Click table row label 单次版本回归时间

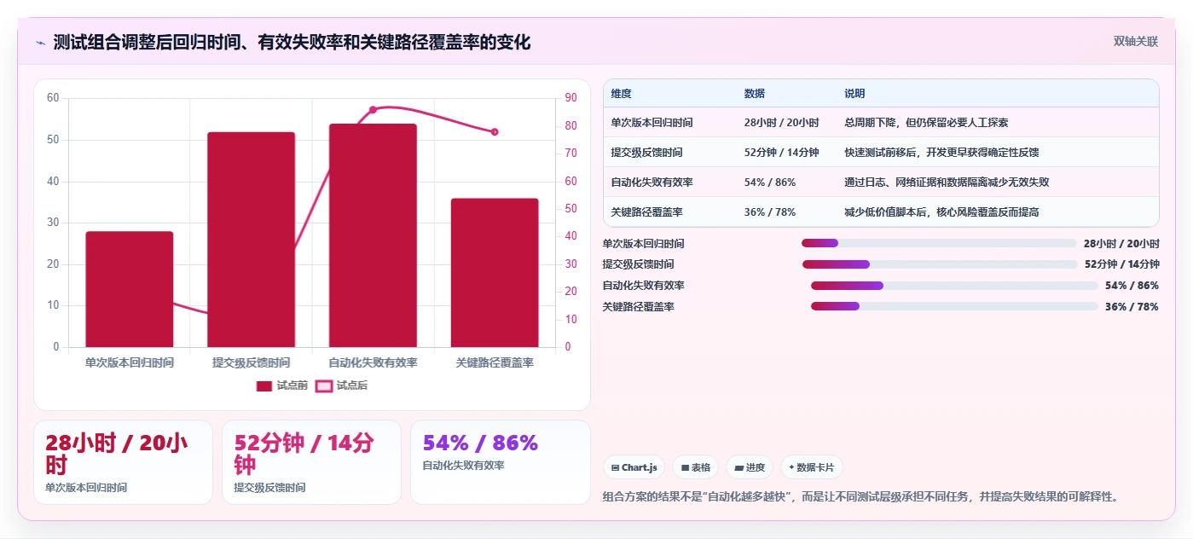coord(652,123)
